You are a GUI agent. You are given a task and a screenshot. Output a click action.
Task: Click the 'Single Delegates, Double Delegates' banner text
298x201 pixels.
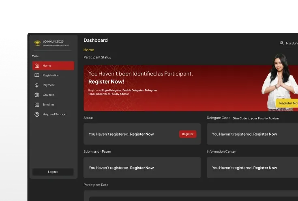point(122,91)
